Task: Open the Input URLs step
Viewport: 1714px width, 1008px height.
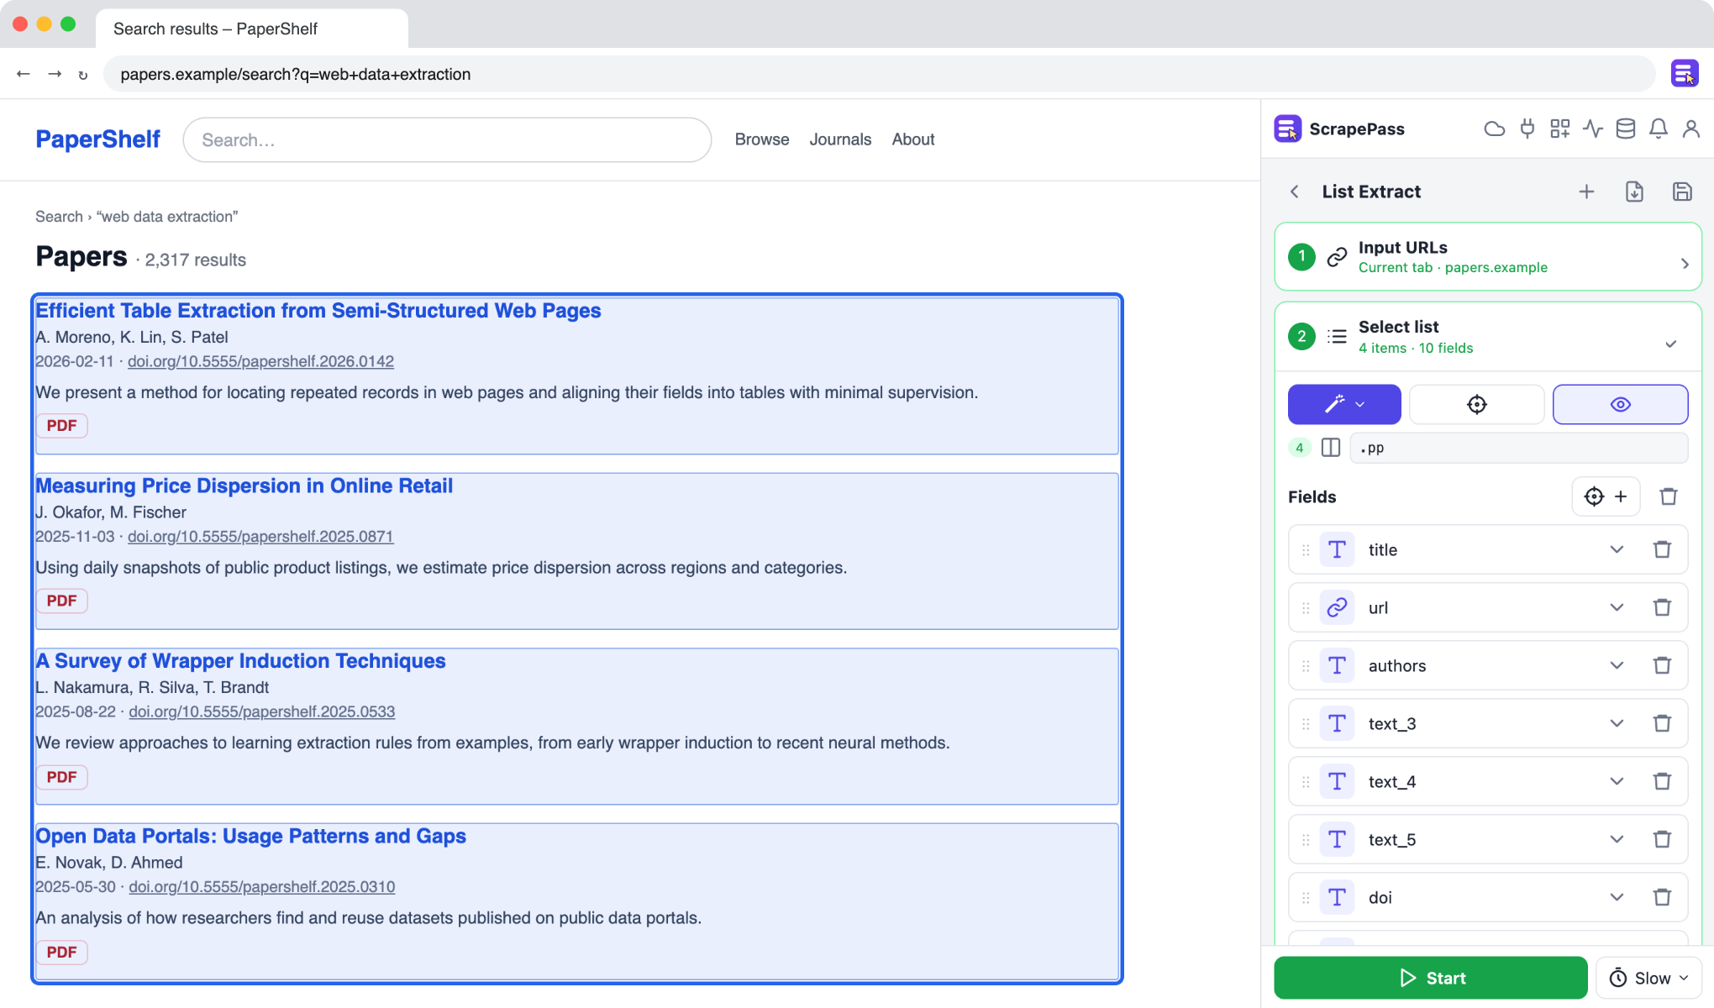Action: click(x=1488, y=256)
